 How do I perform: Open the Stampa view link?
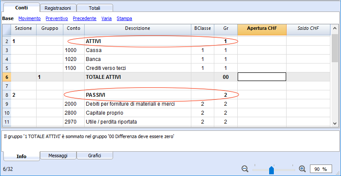coord(125,19)
